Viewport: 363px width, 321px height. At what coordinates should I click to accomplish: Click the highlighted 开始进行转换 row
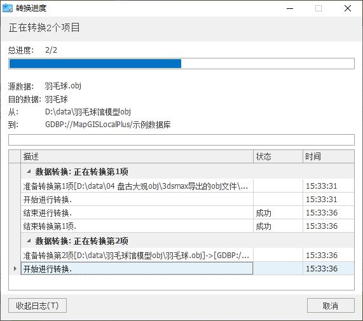(x=188, y=268)
